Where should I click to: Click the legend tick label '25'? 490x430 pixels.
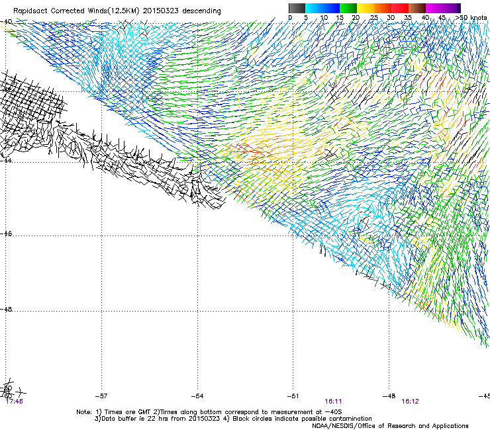(x=373, y=17)
